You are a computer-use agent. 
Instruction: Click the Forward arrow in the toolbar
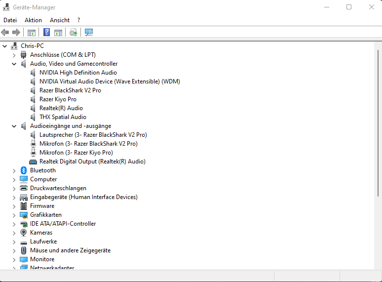(16, 32)
